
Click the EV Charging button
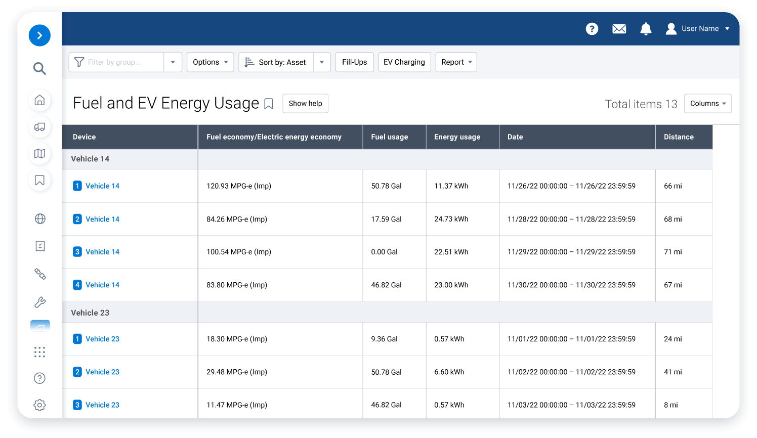click(404, 62)
